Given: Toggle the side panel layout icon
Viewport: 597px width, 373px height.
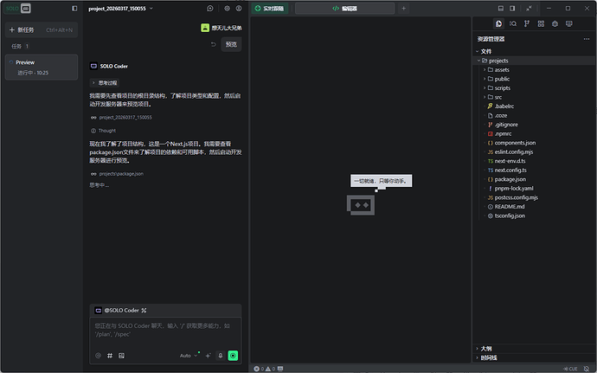Looking at the screenshot, I should pyautogui.click(x=511, y=8).
